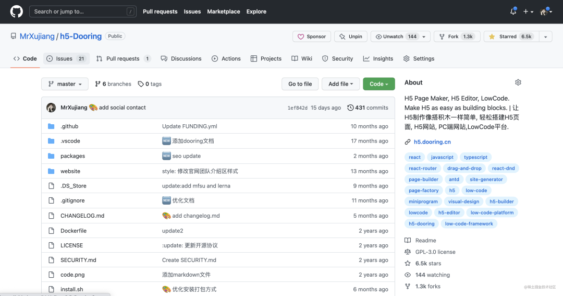The image size is (563, 296).
Task: Expand the star lists dropdown arrow
Action: point(545,37)
